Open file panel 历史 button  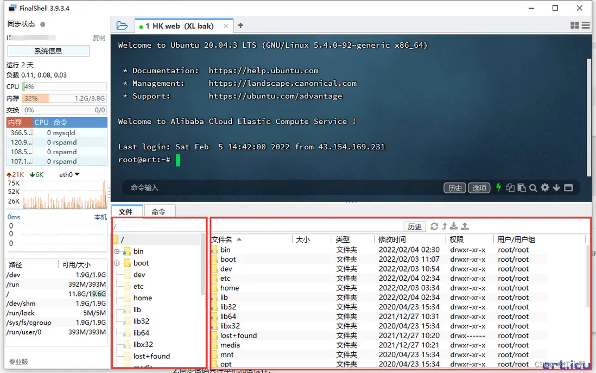pos(414,226)
